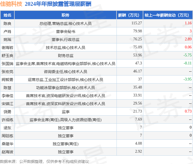Select the name cell 陈良
Image resolution: width=193 pixels, height=164 pixels.
(x=7, y=24)
